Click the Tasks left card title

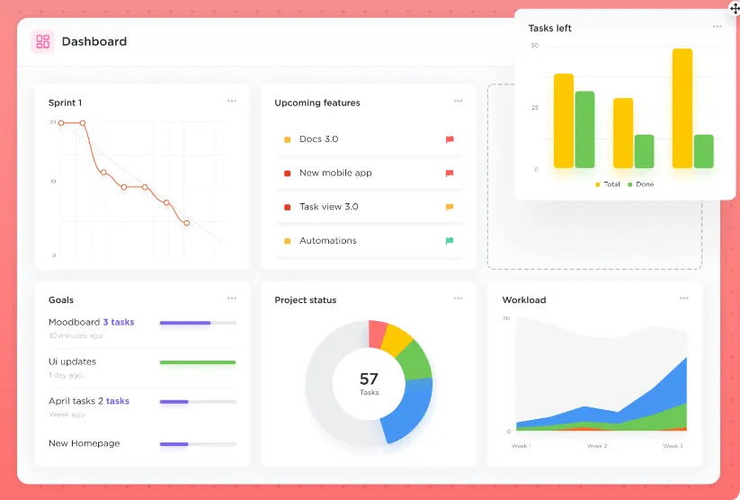pos(549,29)
